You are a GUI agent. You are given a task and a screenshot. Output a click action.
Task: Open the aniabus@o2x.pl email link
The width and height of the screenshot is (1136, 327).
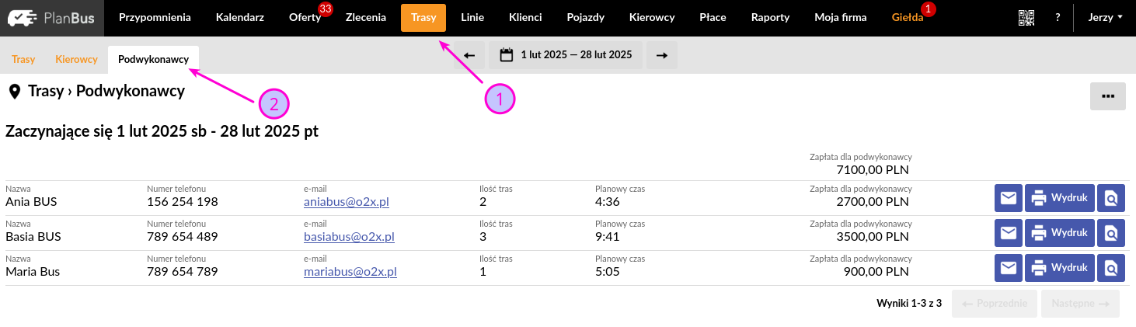click(347, 202)
